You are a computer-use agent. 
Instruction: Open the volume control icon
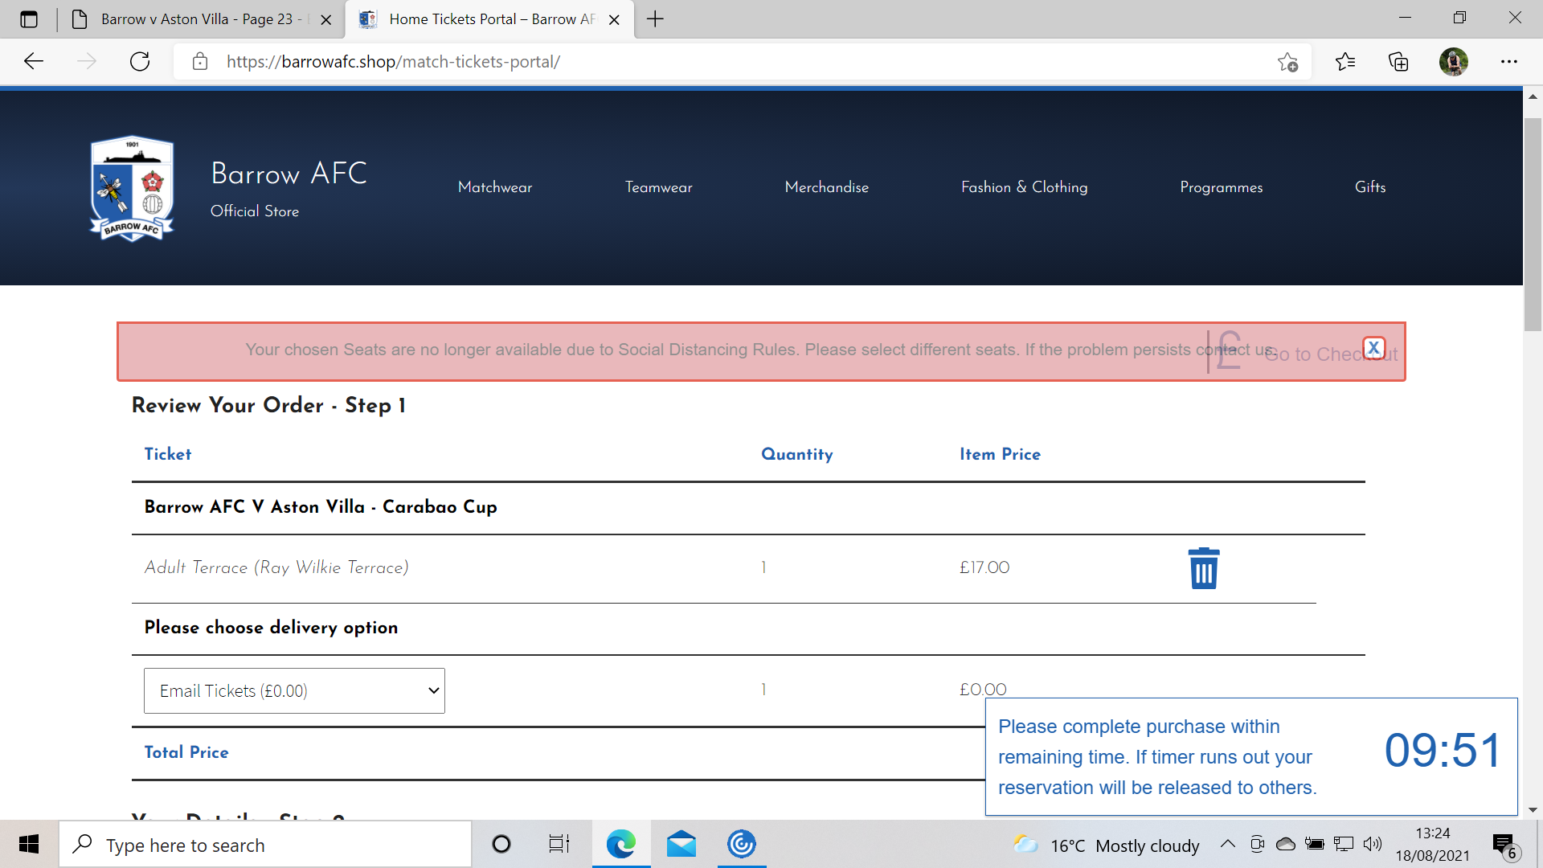tap(1373, 844)
